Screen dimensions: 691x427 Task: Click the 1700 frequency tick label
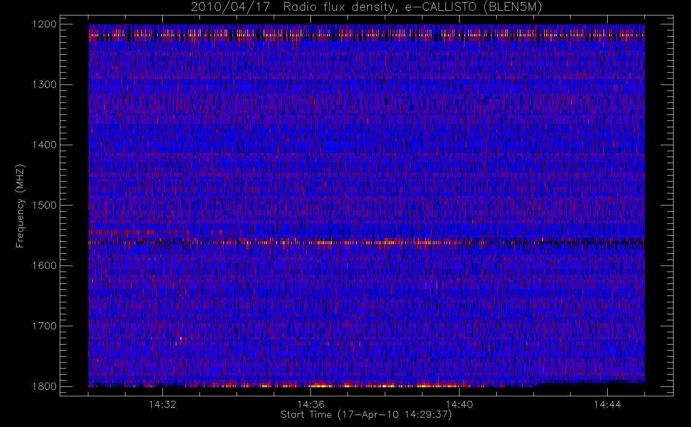point(44,326)
